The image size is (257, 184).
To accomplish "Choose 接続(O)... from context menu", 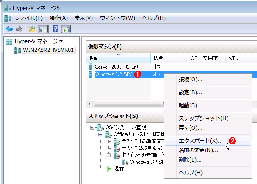I will [208, 79].
